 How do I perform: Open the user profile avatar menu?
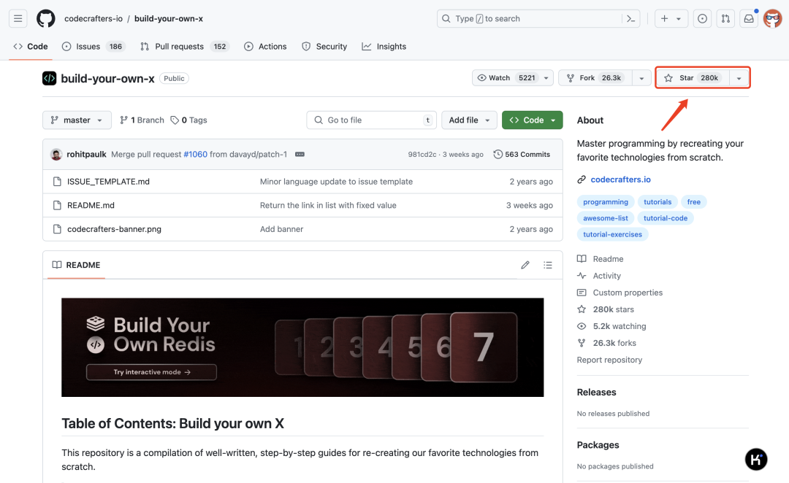point(772,18)
